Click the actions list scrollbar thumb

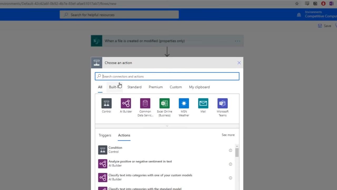(237, 153)
